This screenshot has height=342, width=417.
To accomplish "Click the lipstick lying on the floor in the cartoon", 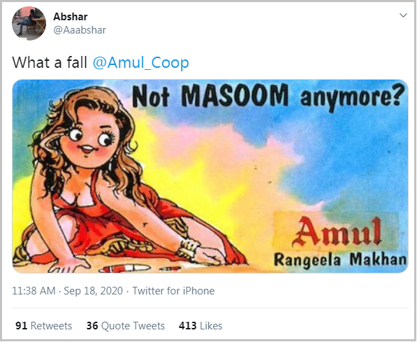I will (125, 269).
